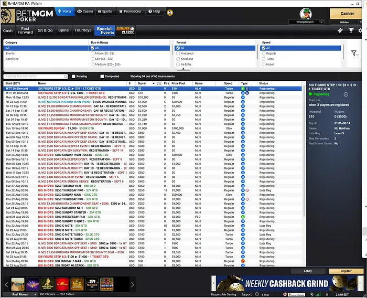Click the leprechaun avatar picture
Image resolution: width=367 pixels, height=298 pixels.
[x=306, y=14]
